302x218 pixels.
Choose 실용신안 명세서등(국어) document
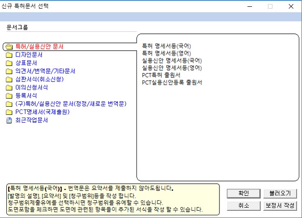tap(172, 61)
